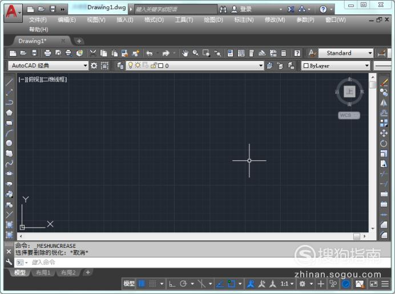
Task: Click the [二维线框] visual style label
Action: (x=54, y=79)
